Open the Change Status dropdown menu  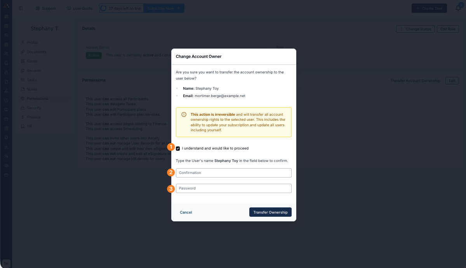point(415,29)
